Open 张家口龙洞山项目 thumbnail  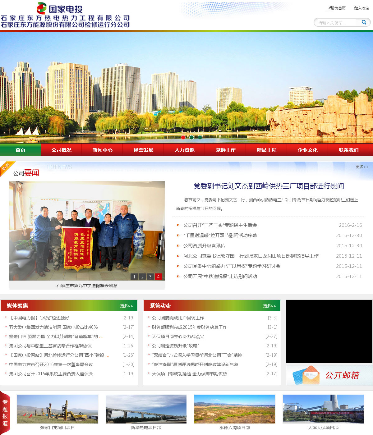[x=58, y=409]
